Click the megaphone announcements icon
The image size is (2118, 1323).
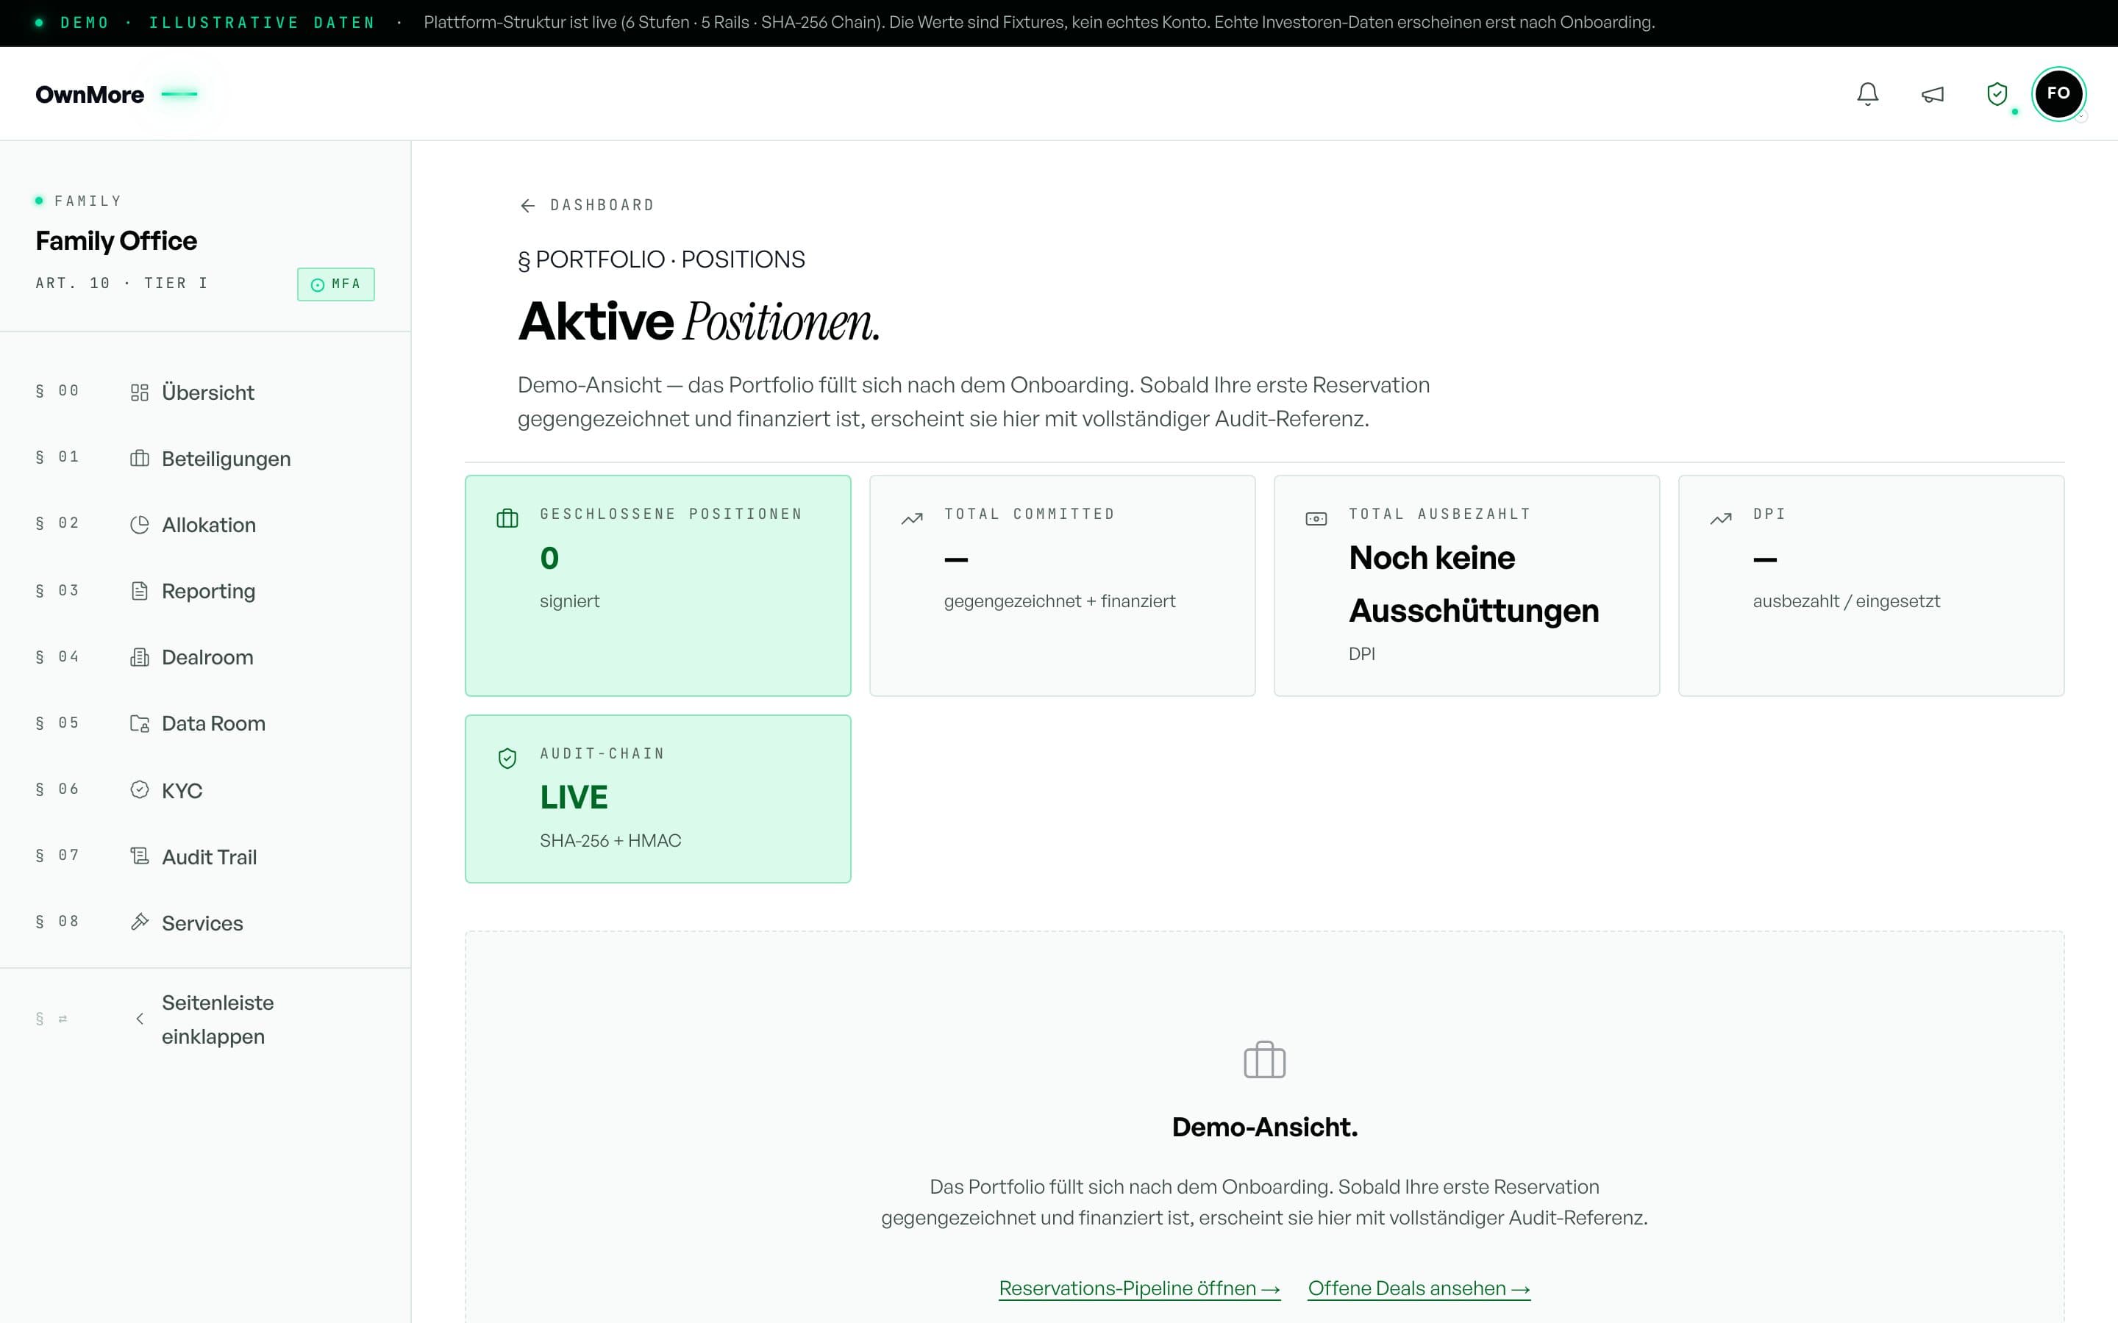(1933, 93)
